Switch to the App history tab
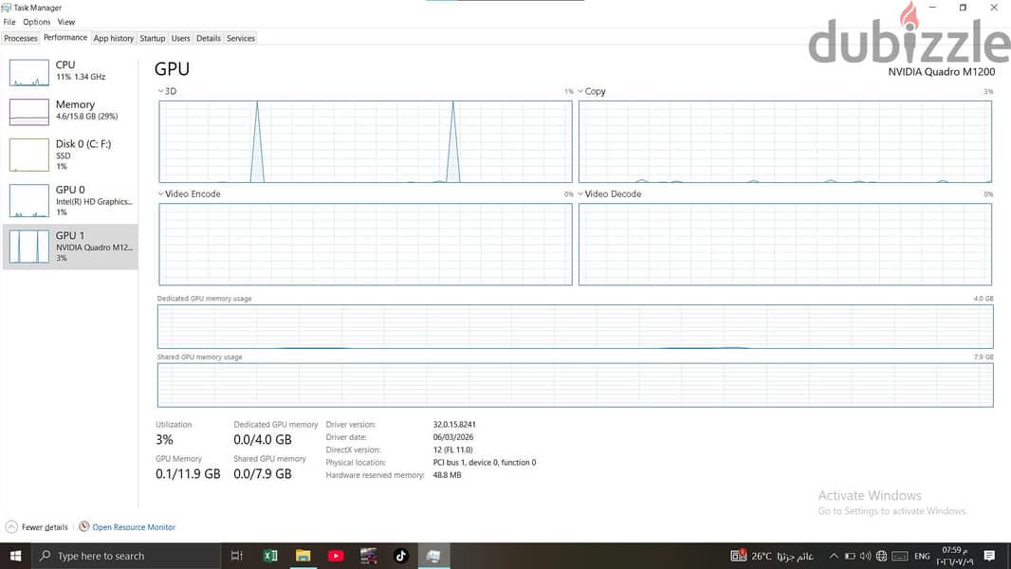1011x569 pixels. (x=114, y=38)
